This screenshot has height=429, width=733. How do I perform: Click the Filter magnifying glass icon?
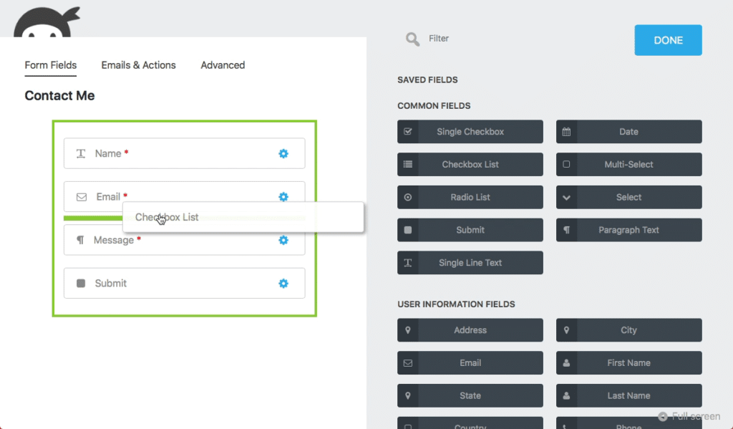pyautogui.click(x=412, y=39)
